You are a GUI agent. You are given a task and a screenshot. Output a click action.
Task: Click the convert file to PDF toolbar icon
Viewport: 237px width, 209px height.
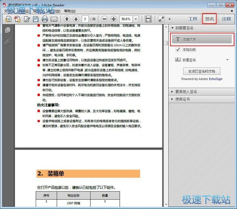click(x=17, y=19)
